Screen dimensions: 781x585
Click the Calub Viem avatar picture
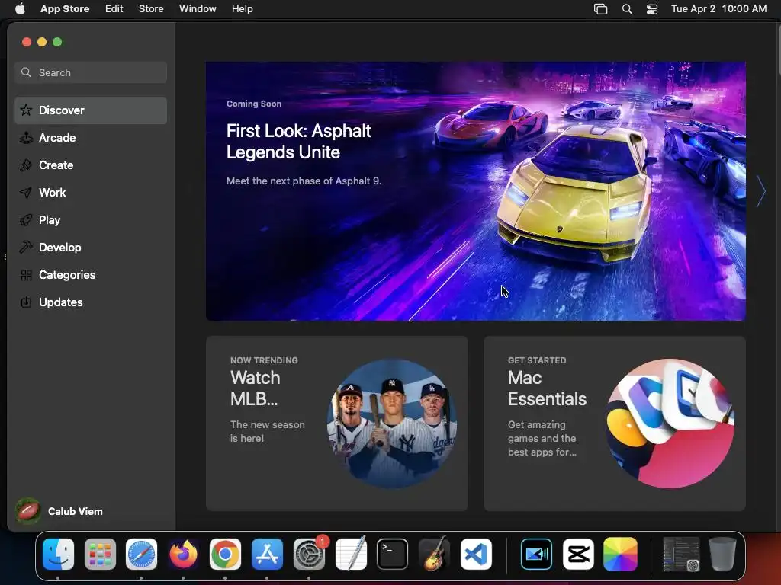(x=28, y=511)
